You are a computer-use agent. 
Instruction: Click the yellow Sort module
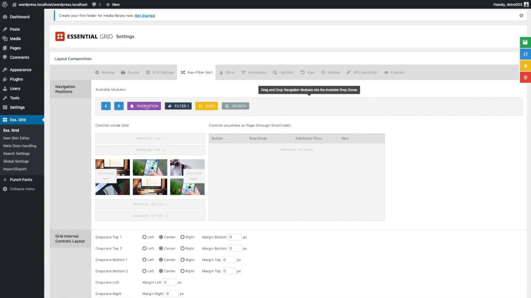click(207, 106)
